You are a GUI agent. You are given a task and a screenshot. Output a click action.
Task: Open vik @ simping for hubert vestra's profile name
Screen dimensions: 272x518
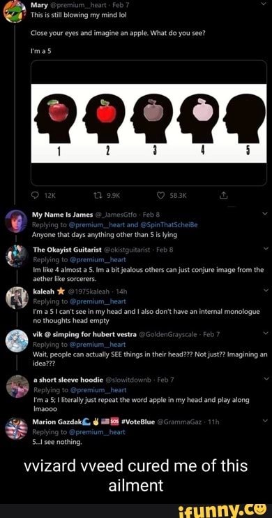pos(84,334)
